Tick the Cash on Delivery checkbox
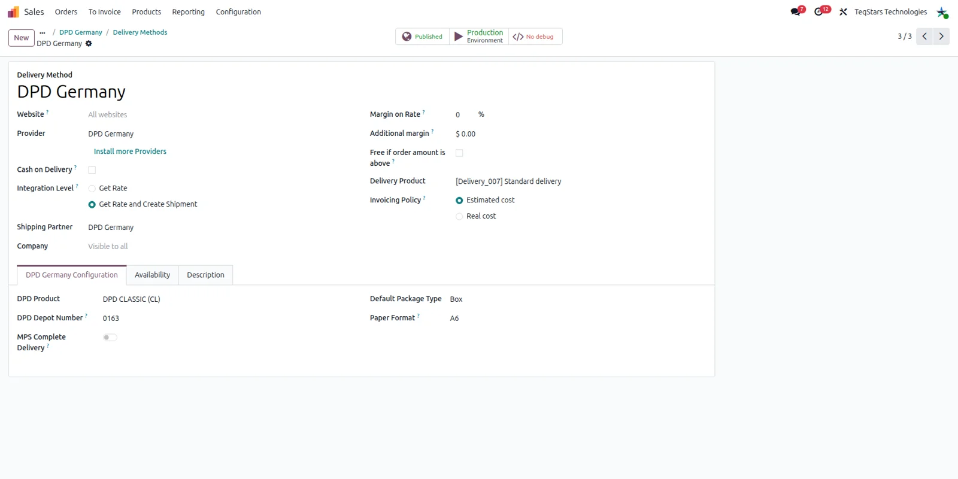Image resolution: width=958 pixels, height=479 pixels. (x=92, y=170)
